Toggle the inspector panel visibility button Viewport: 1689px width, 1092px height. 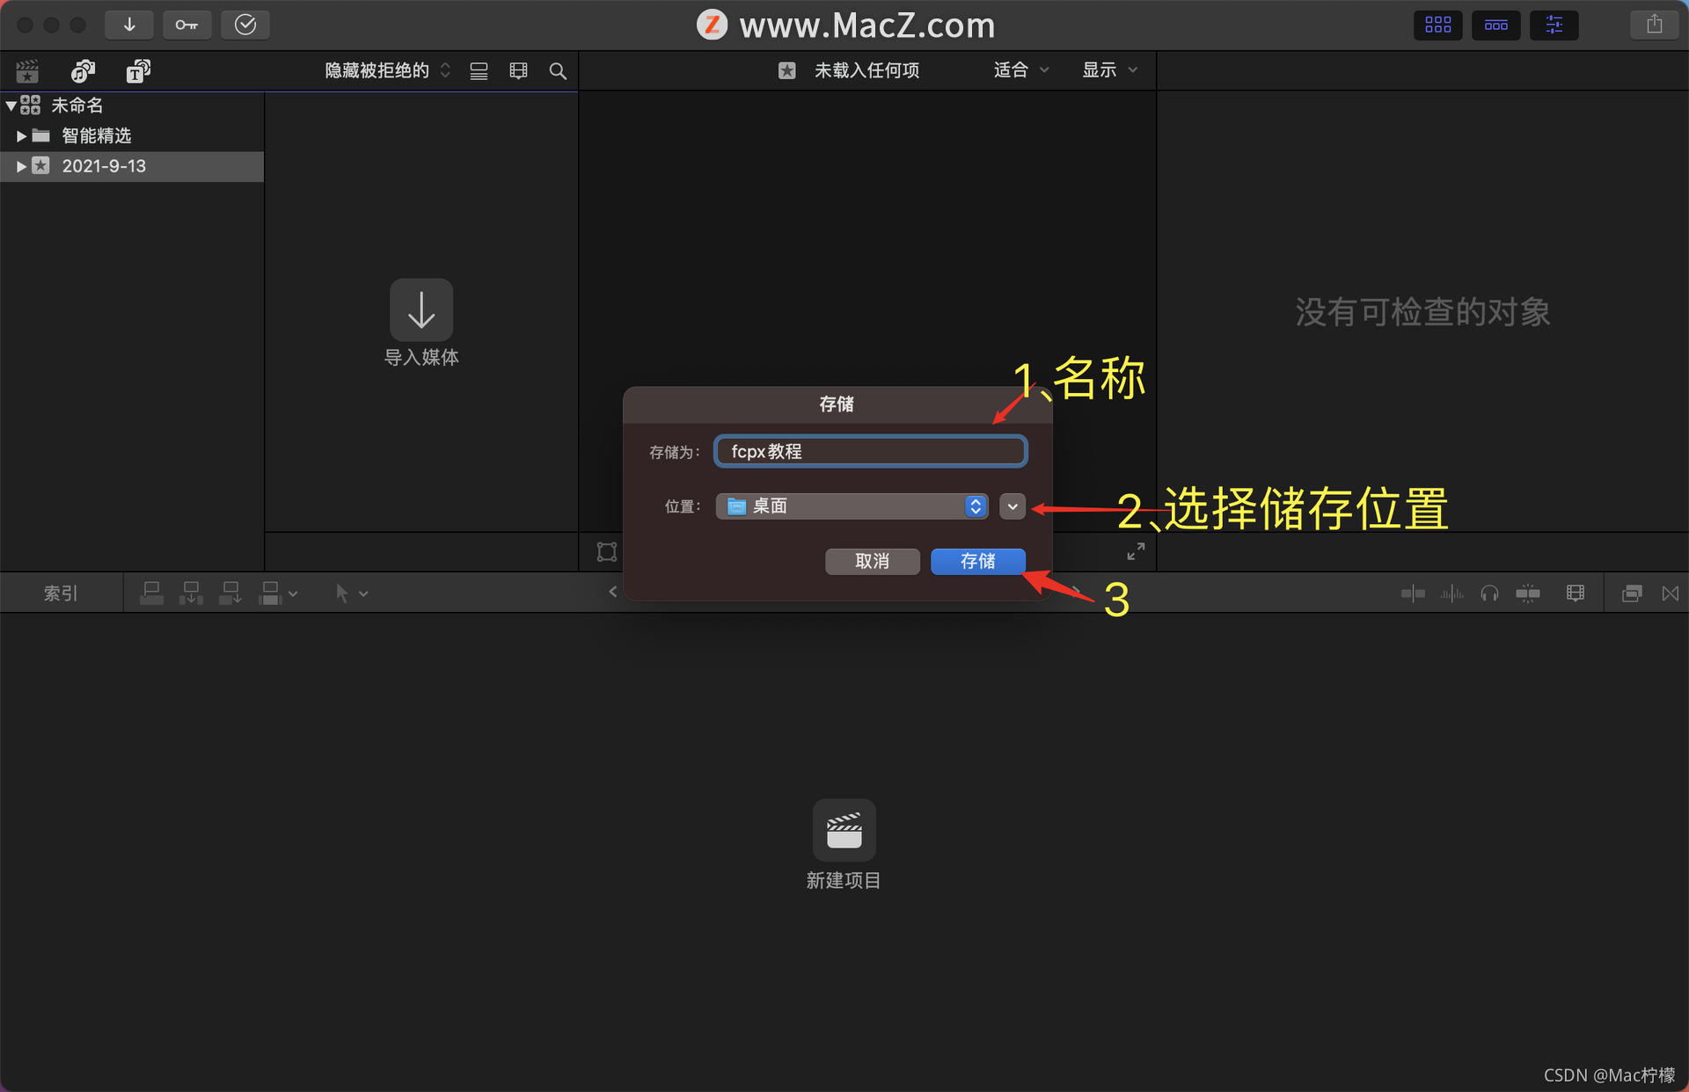pyautogui.click(x=1554, y=25)
